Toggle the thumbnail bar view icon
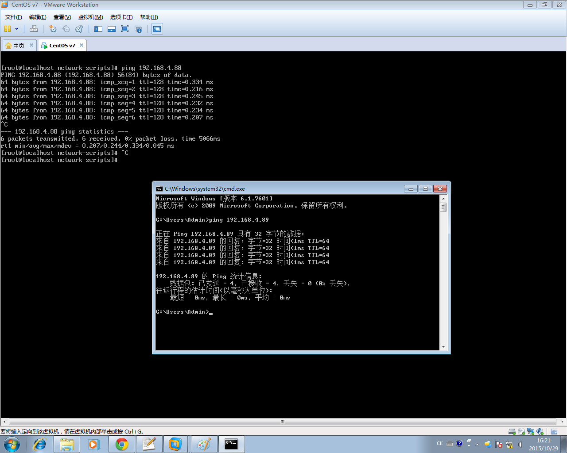The width and height of the screenshot is (567, 453). coord(112,29)
